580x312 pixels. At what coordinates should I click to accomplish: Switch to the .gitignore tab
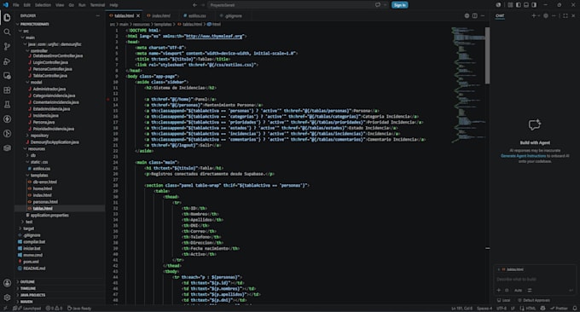tap(234, 16)
